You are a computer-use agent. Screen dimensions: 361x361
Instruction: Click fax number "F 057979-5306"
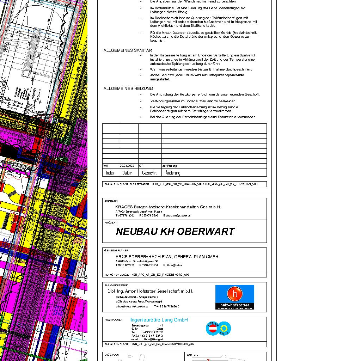[x=149, y=216]
